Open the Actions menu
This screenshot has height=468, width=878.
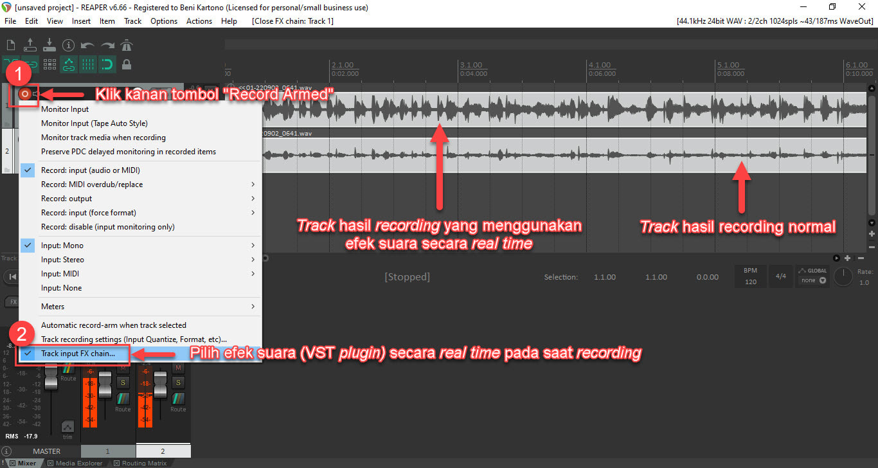(x=199, y=21)
